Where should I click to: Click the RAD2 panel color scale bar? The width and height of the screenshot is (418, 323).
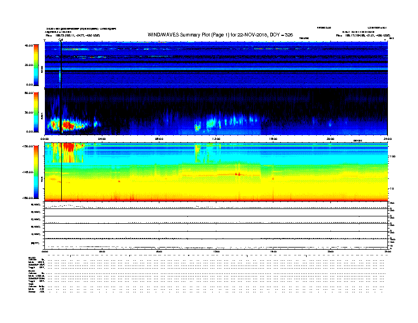[x=36, y=65]
